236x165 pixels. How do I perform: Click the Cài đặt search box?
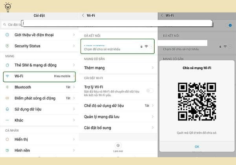tap(12, 24)
